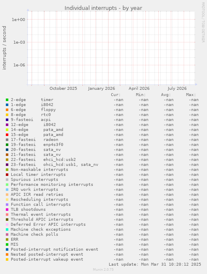Click the Munin 2.0.75 footer text
Image resolution: width=207 pixels, height=274 pixels.
(x=103, y=269)
